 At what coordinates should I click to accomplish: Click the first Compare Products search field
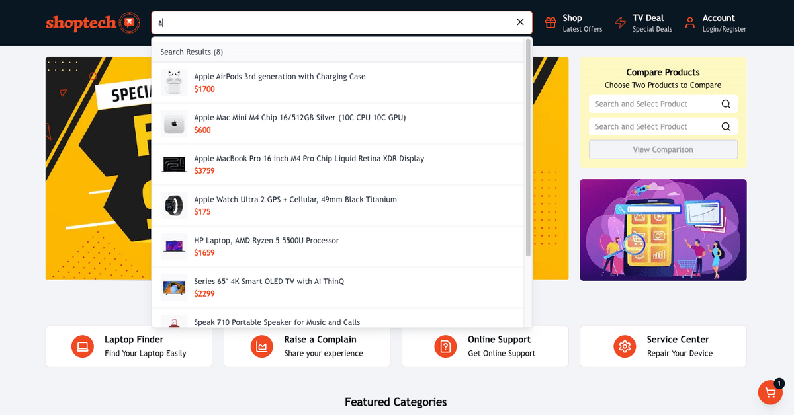(x=663, y=104)
